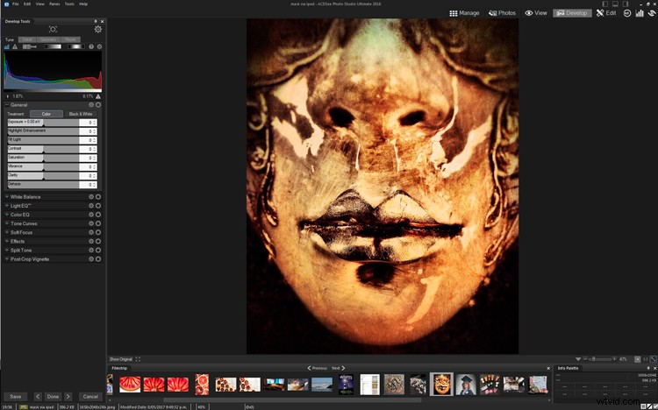Image resolution: width=658 pixels, height=410 pixels.
Task: Open the Panes menu
Action: 54,4
